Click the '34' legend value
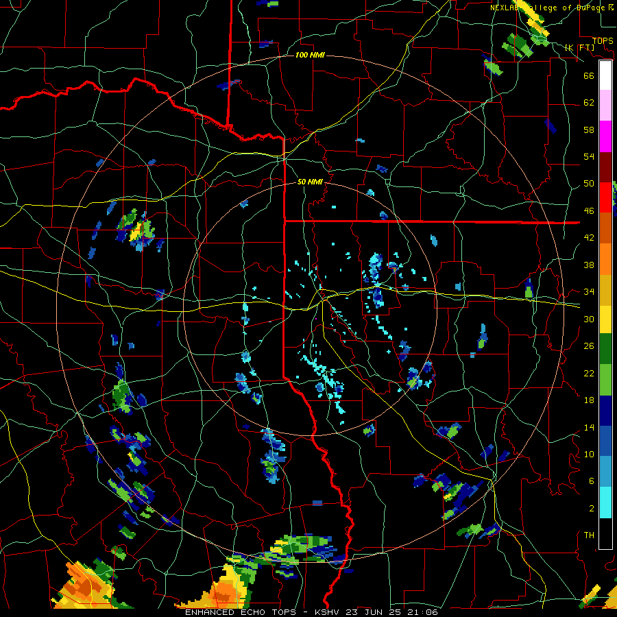Viewport: 617px width, 617px height. (589, 292)
